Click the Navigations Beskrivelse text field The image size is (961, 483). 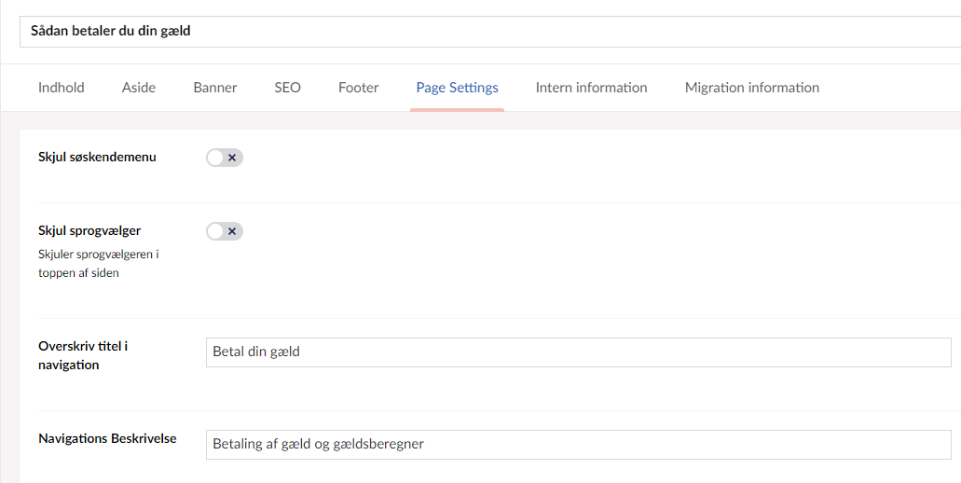click(578, 445)
